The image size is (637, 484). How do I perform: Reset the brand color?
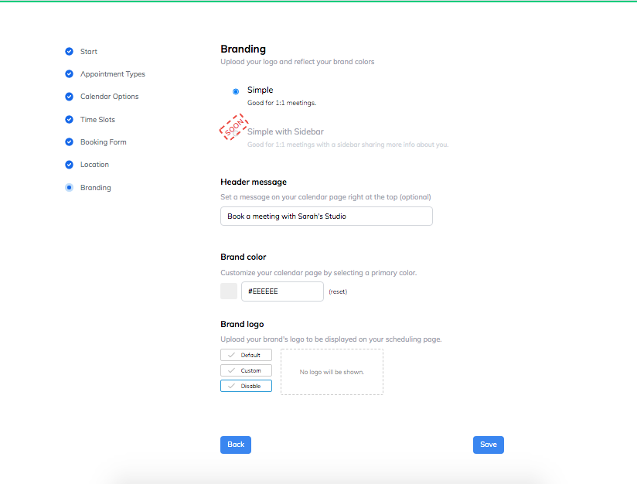[x=338, y=292]
